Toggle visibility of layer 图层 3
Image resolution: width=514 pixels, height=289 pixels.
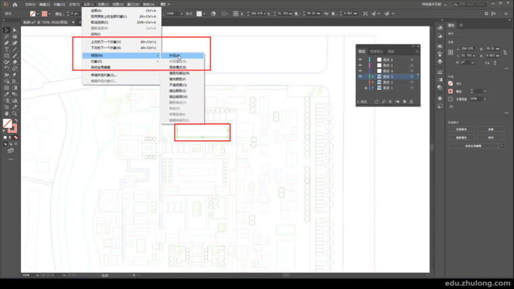click(360, 77)
